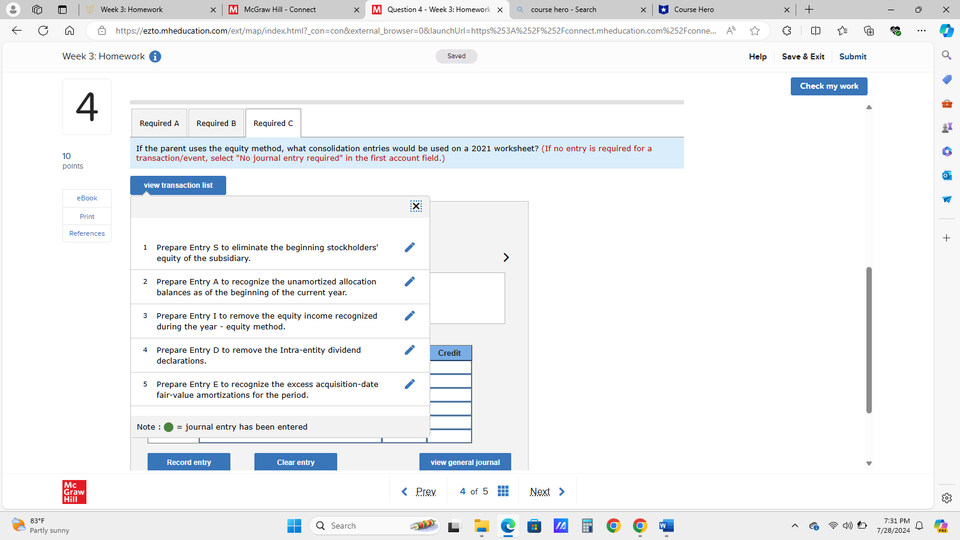Open the Help link
The image size is (960, 540).
click(x=758, y=56)
